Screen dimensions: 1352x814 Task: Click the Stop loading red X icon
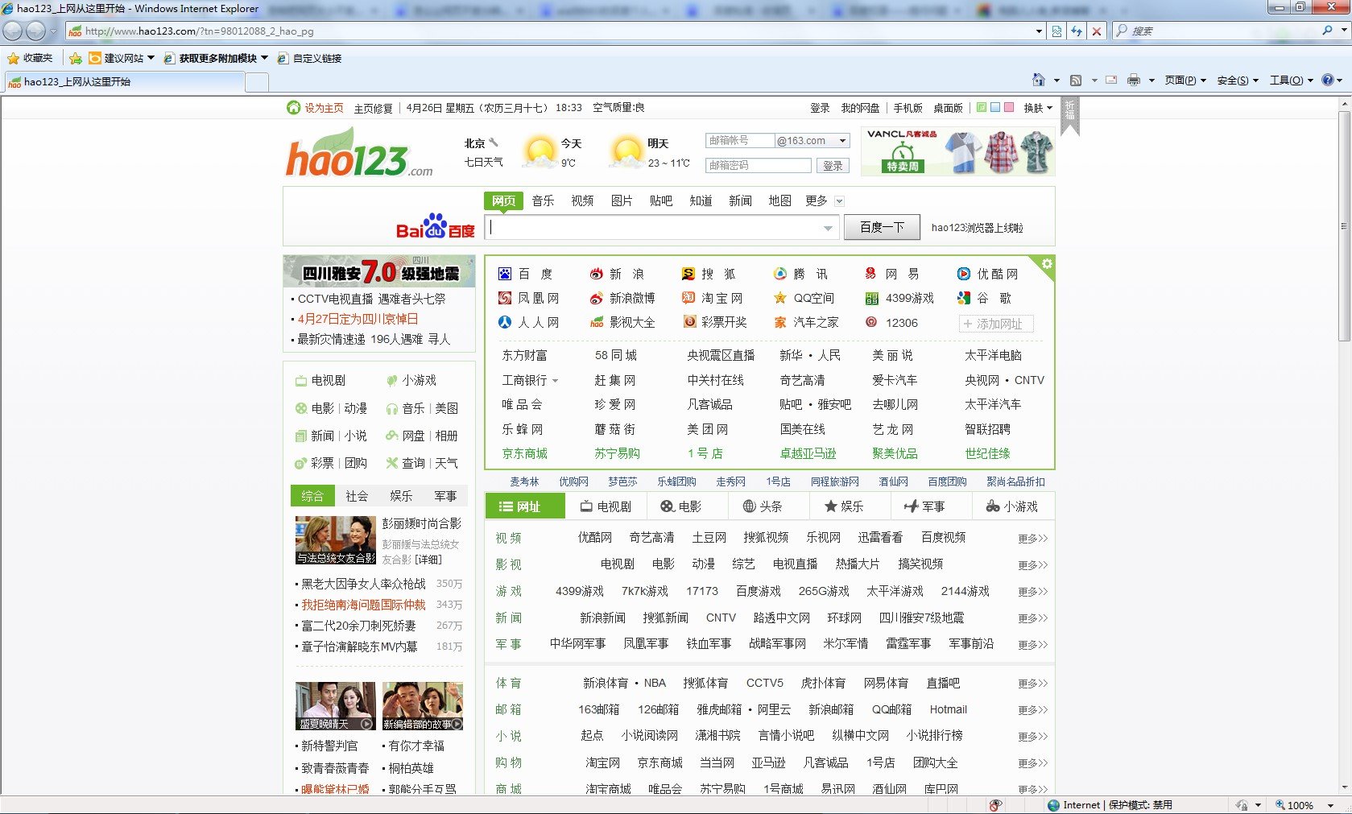click(x=1096, y=31)
